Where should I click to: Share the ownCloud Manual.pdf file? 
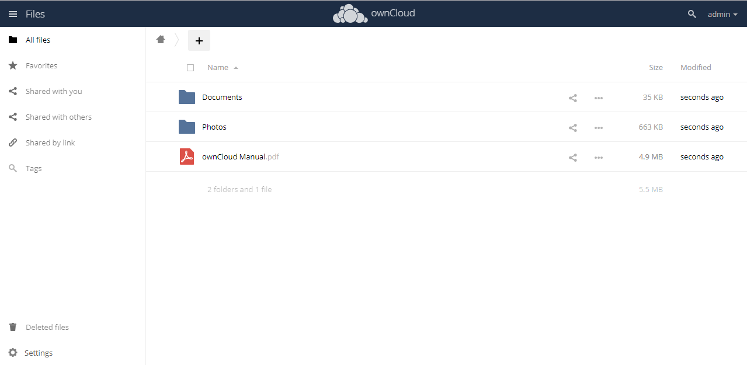573,158
